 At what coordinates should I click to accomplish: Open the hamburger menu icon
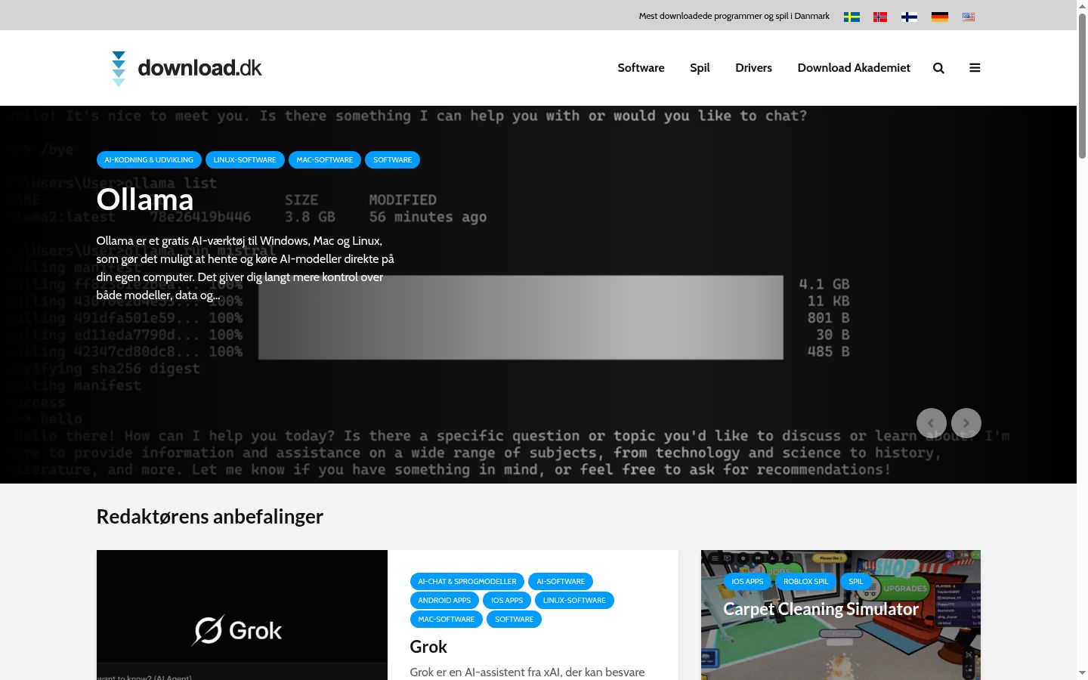(x=975, y=68)
